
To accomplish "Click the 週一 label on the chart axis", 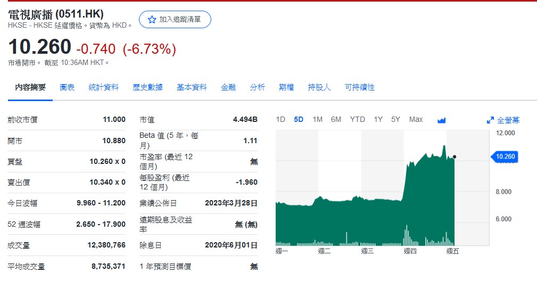I will click(x=282, y=251).
